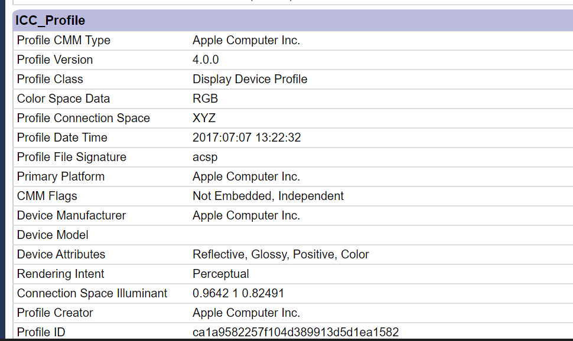Click the Device Model row label

pyautogui.click(x=53, y=235)
